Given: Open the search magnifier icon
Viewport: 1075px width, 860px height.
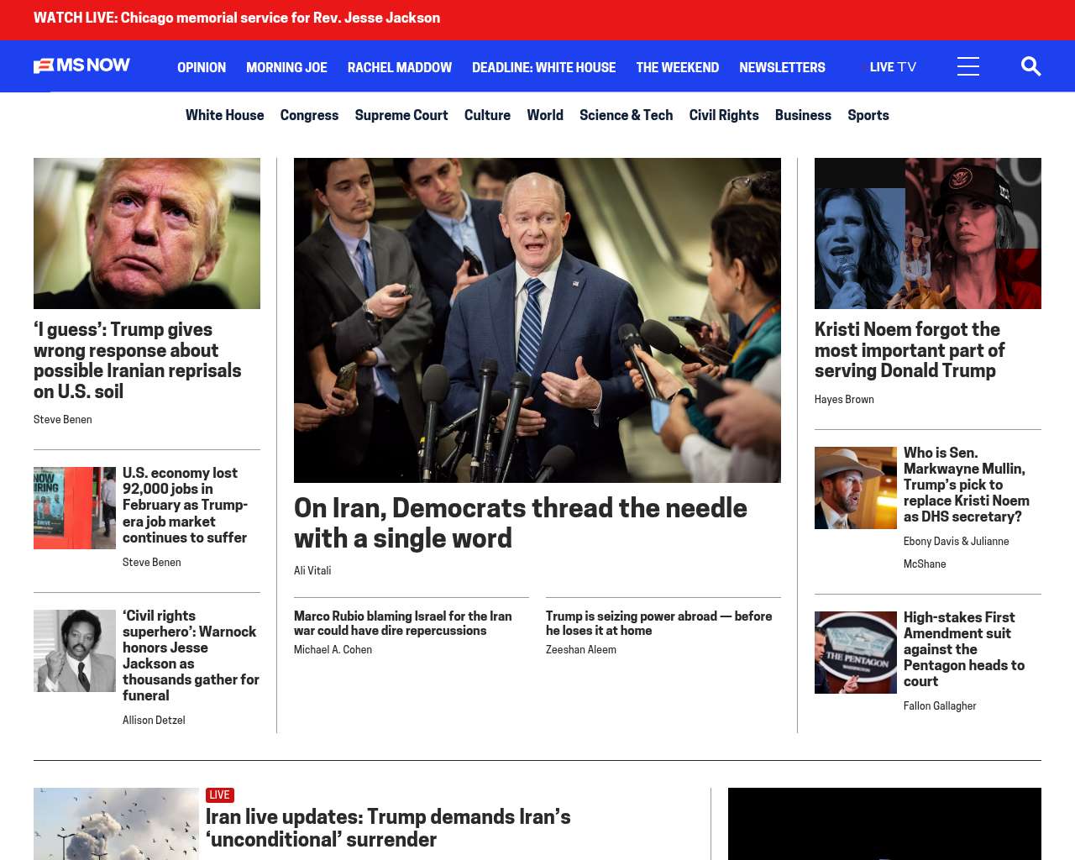Looking at the screenshot, I should pos(1030,66).
